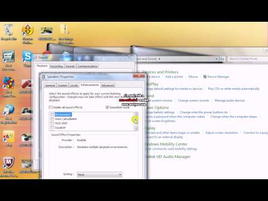Image resolution: width=268 pixels, height=201 pixels.
Task: Click the shield icon beside Device Manager
Action: tap(205, 76)
